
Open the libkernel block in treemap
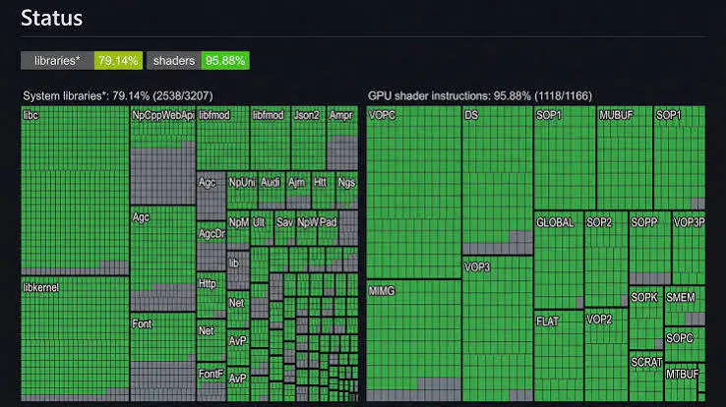75,338
